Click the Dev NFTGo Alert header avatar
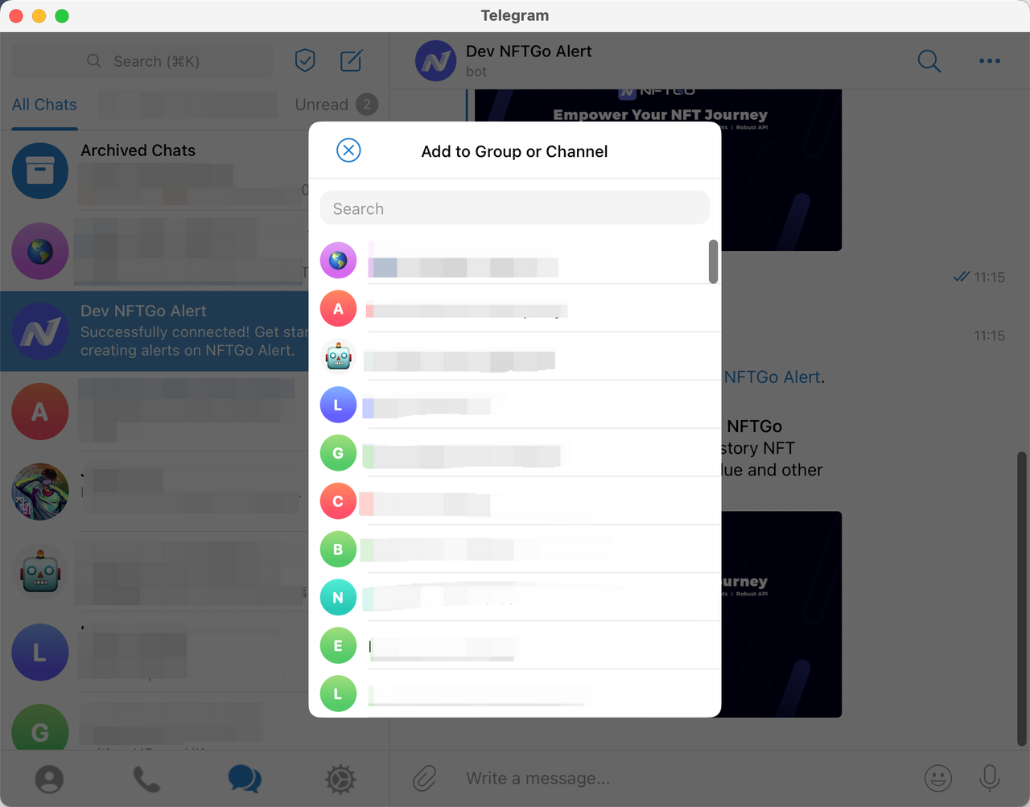 tap(435, 60)
